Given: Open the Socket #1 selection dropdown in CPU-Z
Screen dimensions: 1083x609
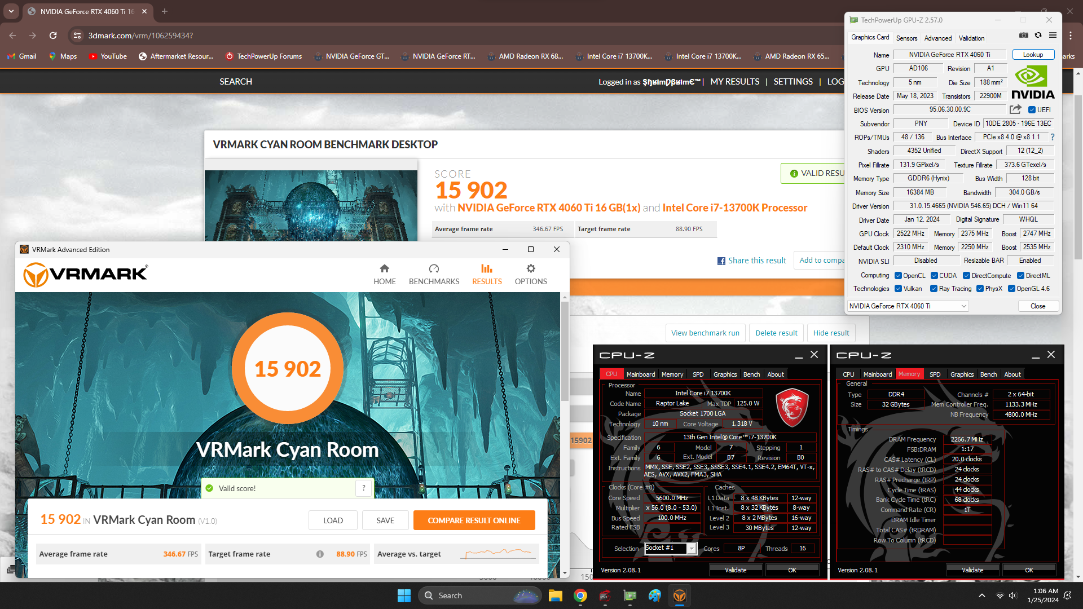Looking at the screenshot, I should point(671,548).
